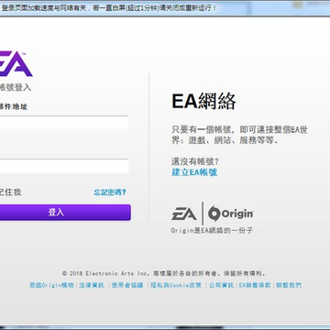Click the 帳號登入 heading text

click(16, 87)
